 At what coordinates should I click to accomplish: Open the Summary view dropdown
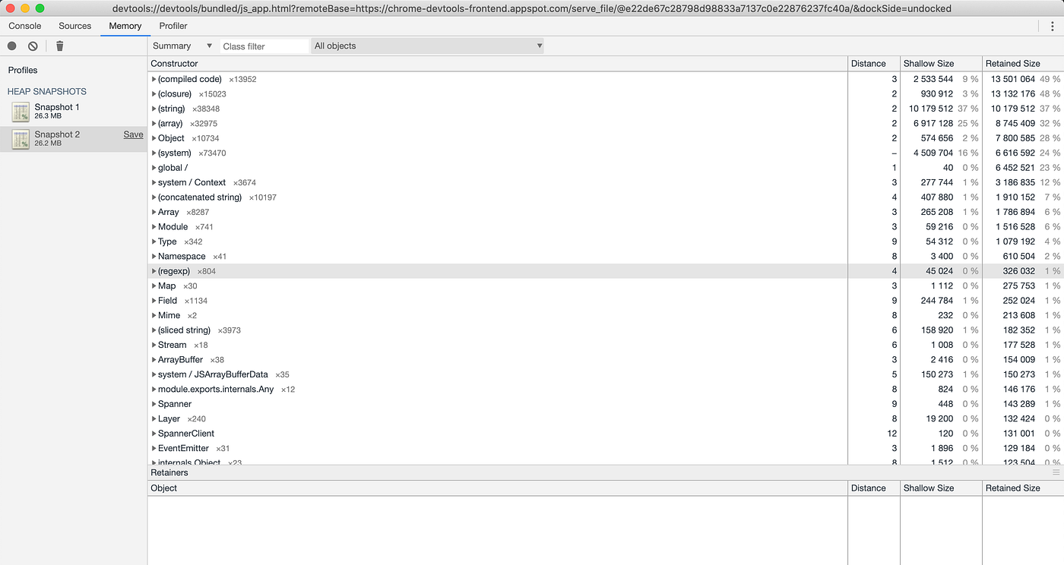pyautogui.click(x=181, y=46)
